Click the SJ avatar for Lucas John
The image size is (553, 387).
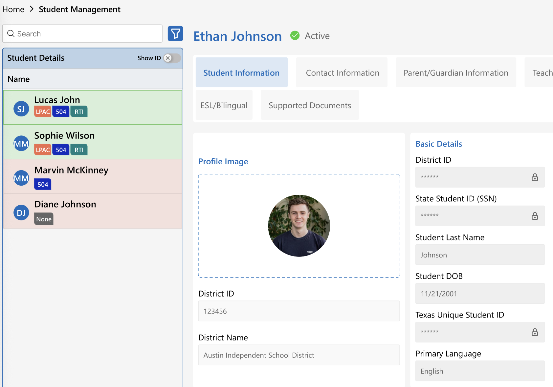click(21, 109)
